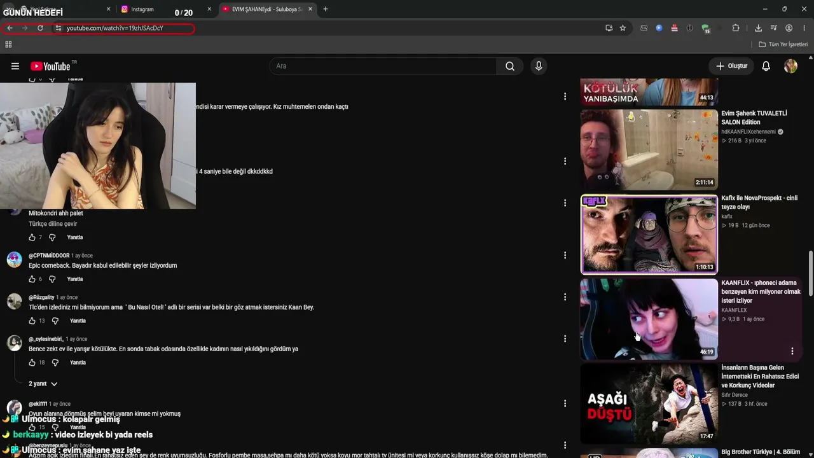Reply to @CPTNMİDDOOR's comment
This screenshot has height=458, width=814.
coord(75,279)
